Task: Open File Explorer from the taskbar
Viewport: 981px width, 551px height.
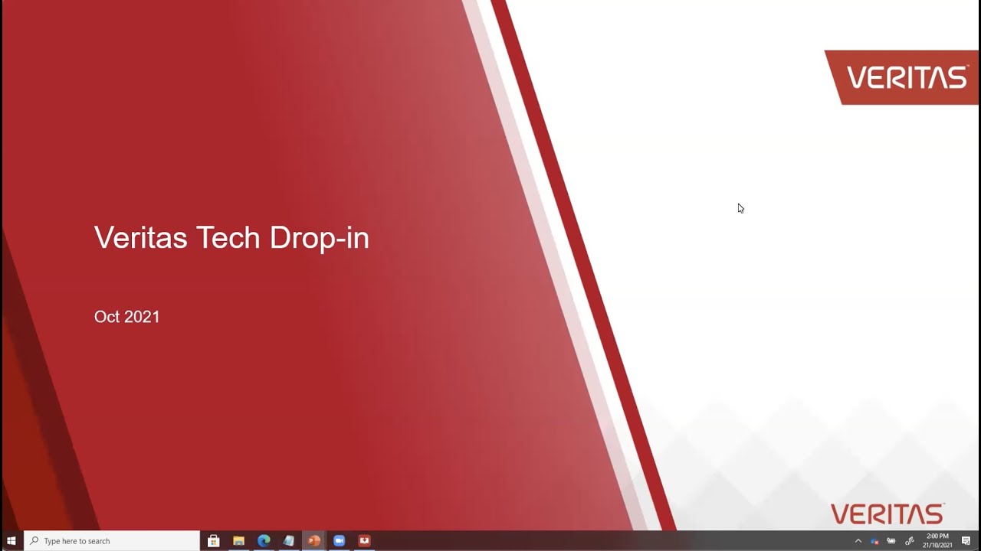Action: [239, 541]
